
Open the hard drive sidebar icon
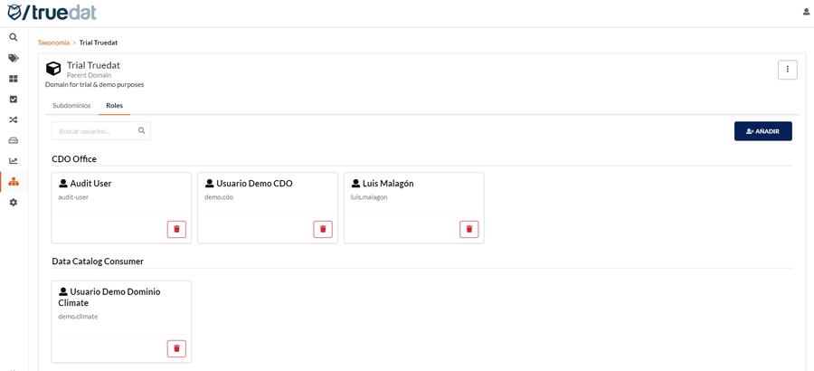pos(14,140)
